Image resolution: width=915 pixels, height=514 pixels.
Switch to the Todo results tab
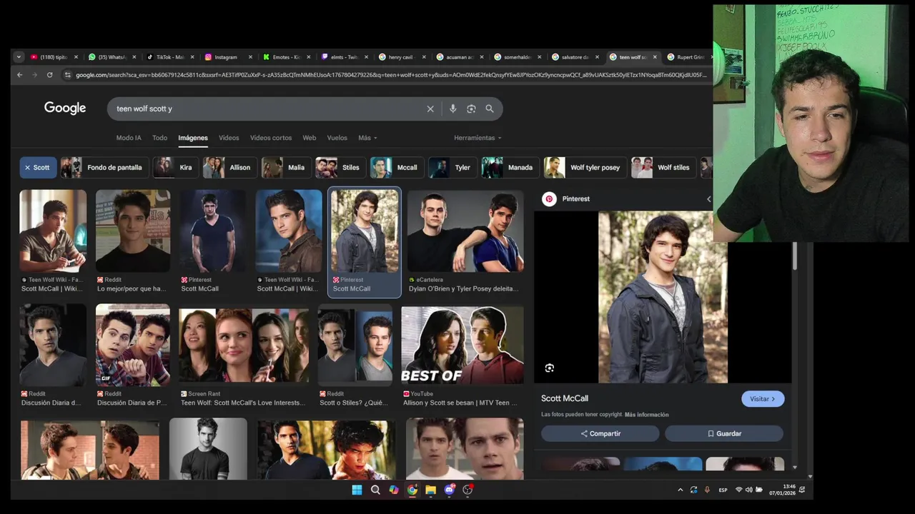click(x=159, y=138)
